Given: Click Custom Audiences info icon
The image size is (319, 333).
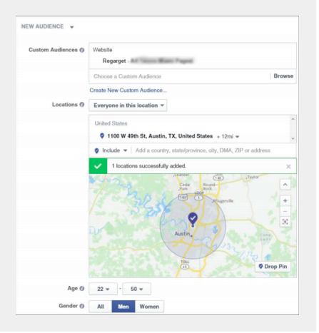Looking at the screenshot, I should 82,50.
